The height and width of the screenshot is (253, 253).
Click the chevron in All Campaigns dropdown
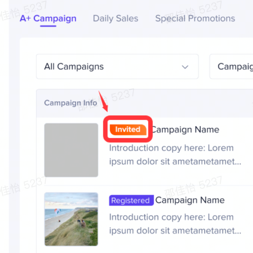pyautogui.click(x=185, y=67)
